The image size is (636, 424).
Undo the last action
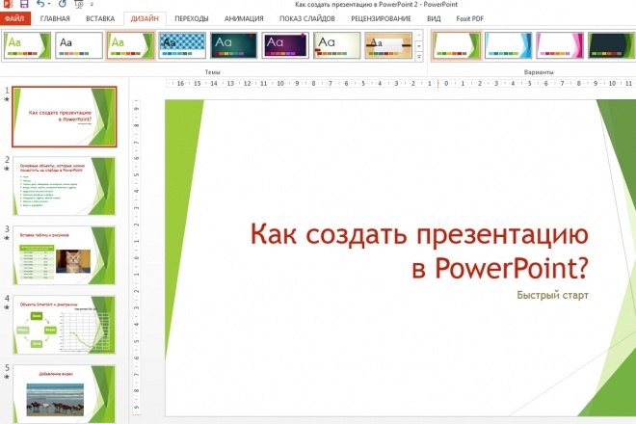(x=40, y=4)
